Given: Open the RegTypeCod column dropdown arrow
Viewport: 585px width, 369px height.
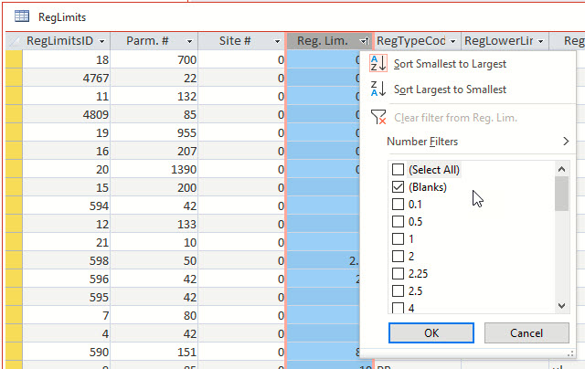Looking at the screenshot, I should pyautogui.click(x=453, y=41).
